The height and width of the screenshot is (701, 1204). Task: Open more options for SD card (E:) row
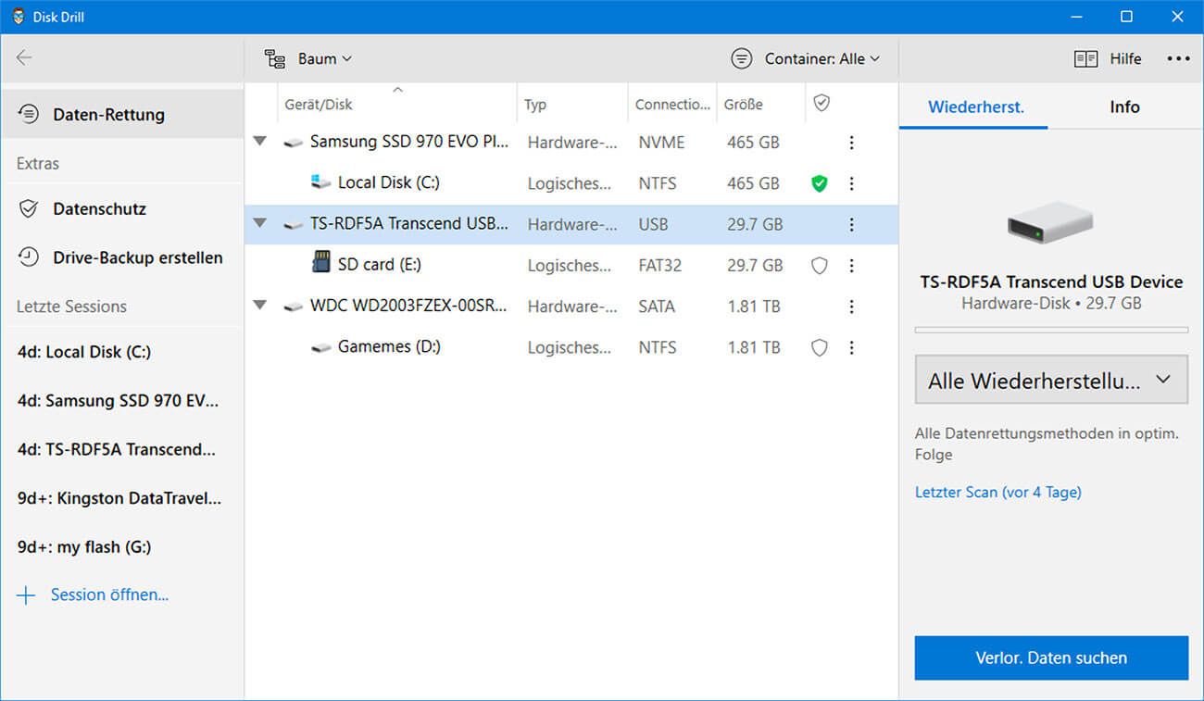click(x=851, y=266)
